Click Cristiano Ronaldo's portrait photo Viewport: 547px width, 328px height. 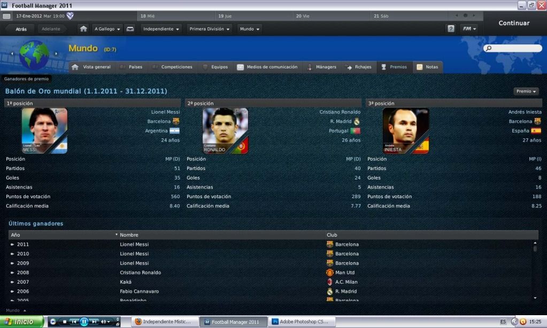pos(225,131)
